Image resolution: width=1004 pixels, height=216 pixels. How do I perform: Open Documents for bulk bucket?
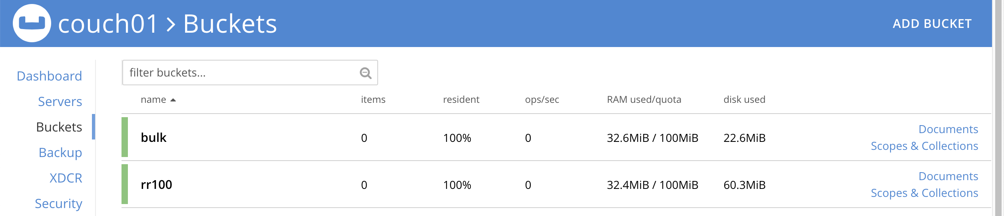coord(948,129)
